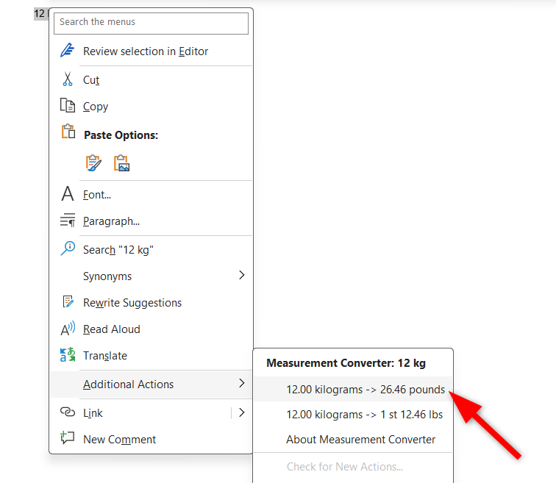Paste using Keep Source Formatting icon
The image size is (556, 483).
[93, 163]
